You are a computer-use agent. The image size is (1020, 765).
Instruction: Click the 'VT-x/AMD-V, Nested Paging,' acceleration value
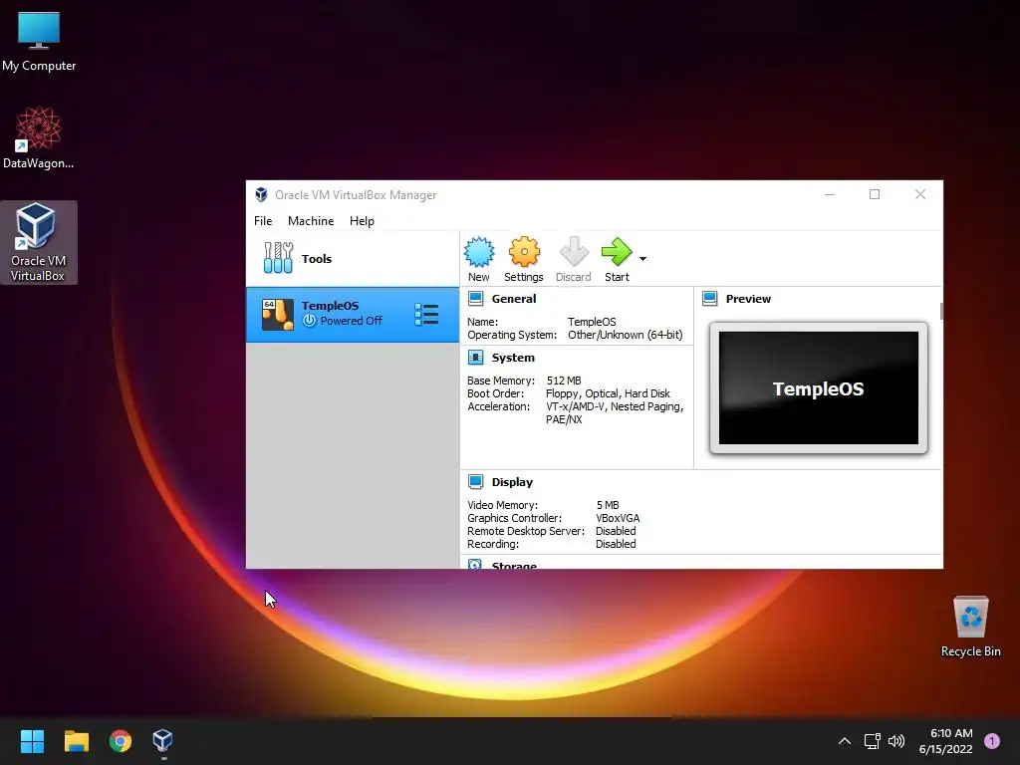tap(615, 406)
